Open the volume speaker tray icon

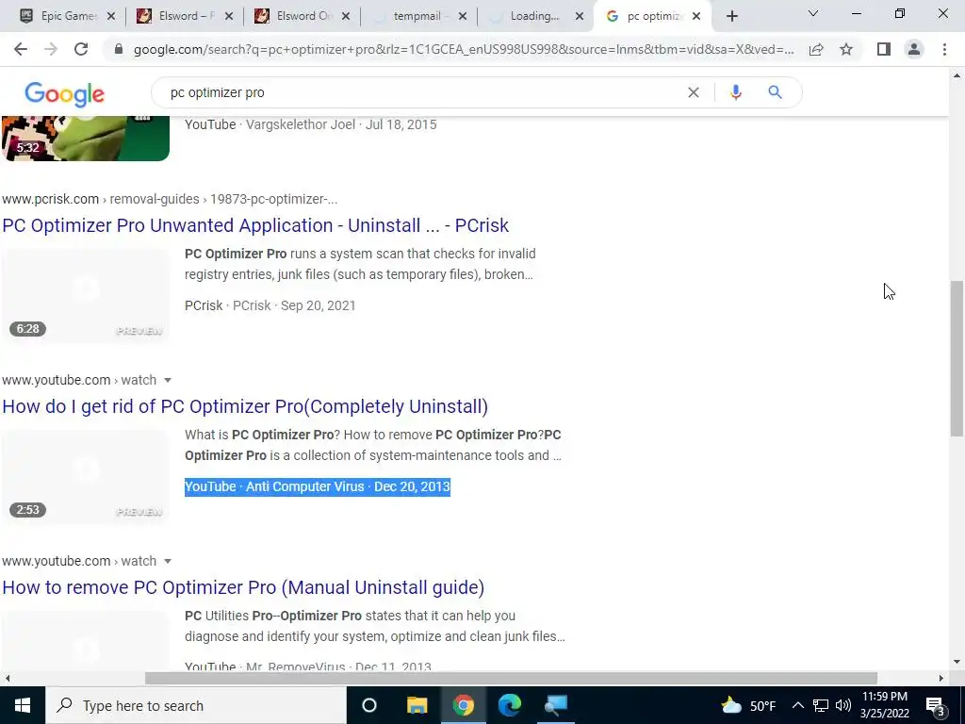[843, 705]
